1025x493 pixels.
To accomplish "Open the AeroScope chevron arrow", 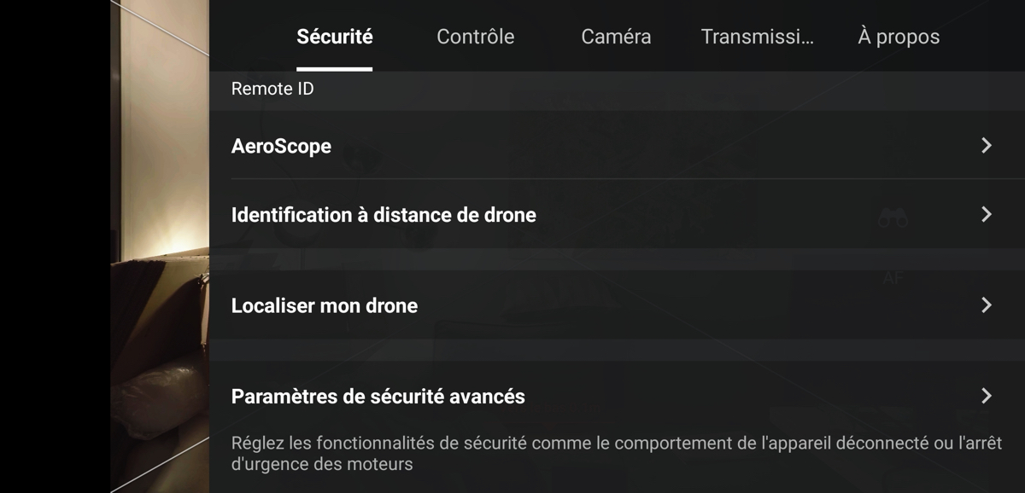I will [x=987, y=146].
